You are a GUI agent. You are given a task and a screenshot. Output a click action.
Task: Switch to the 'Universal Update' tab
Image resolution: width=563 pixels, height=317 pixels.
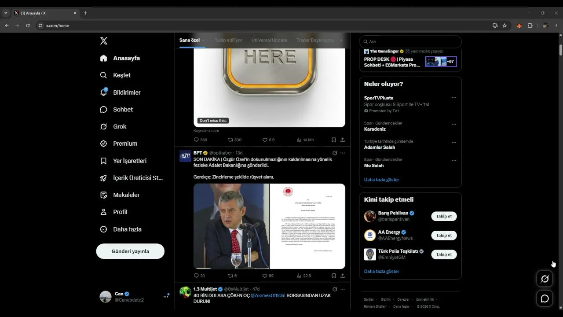(x=269, y=40)
